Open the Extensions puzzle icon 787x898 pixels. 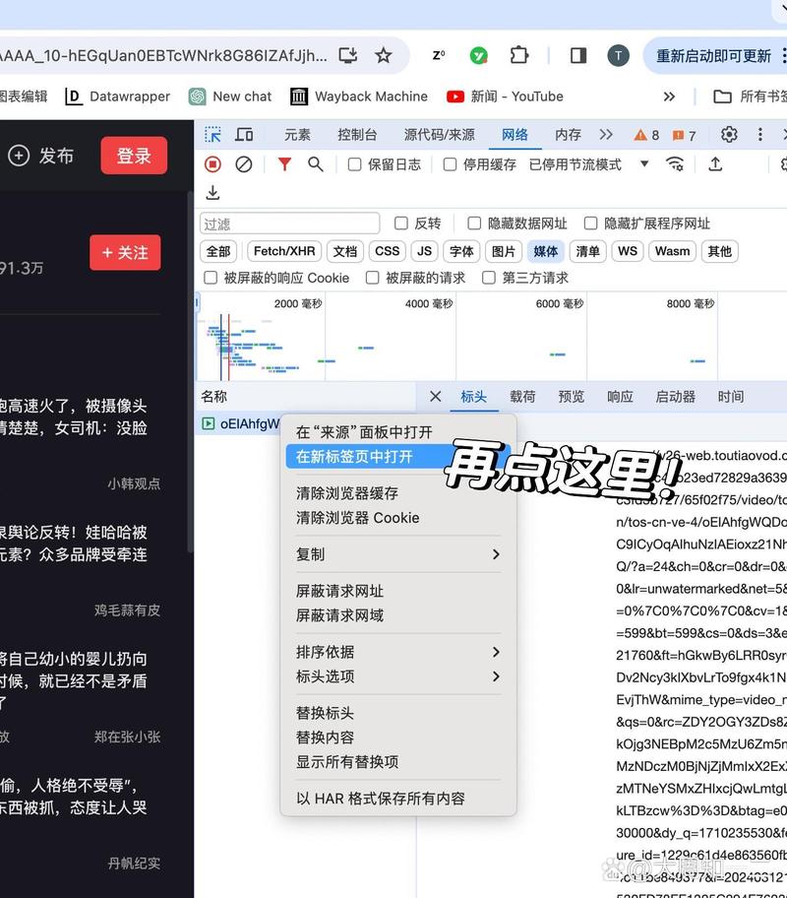click(x=519, y=55)
